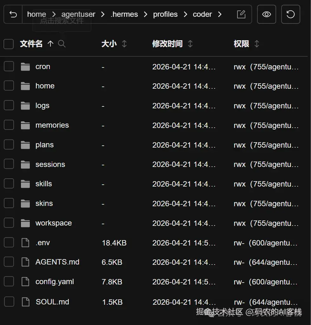Check the select-all checkbox in the header

click(x=9, y=44)
